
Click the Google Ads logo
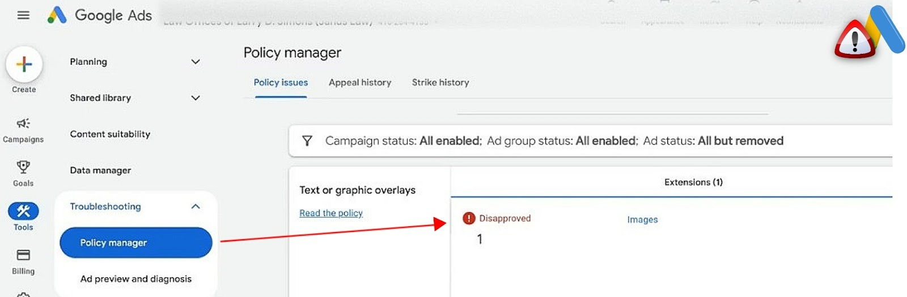(57, 15)
